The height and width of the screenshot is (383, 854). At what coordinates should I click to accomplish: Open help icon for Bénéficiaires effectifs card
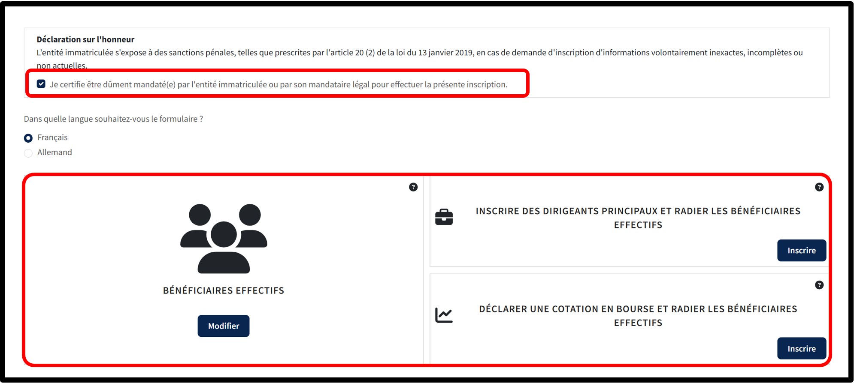(x=413, y=187)
